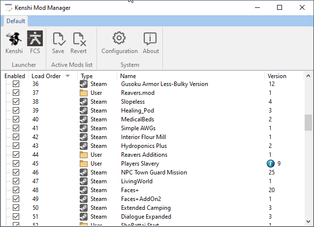Click the scrollbar down arrow
This screenshot has height=227, width=314.
[309, 222]
